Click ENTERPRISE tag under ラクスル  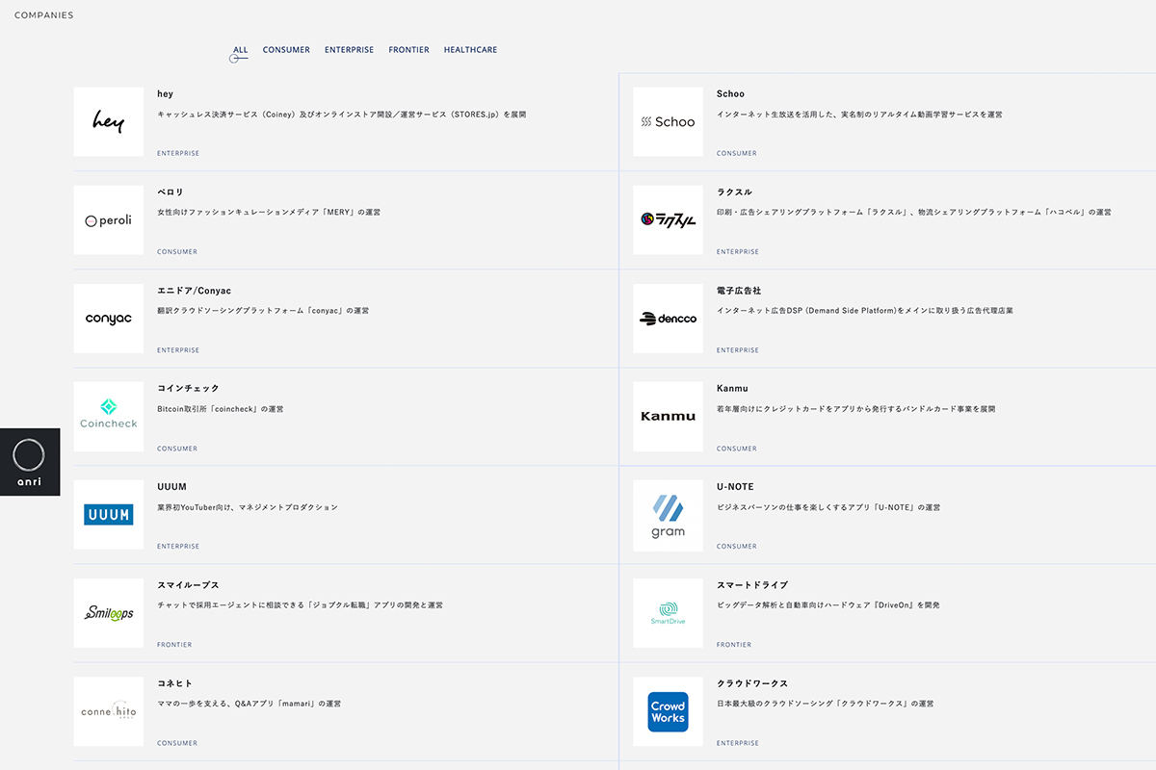738,252
